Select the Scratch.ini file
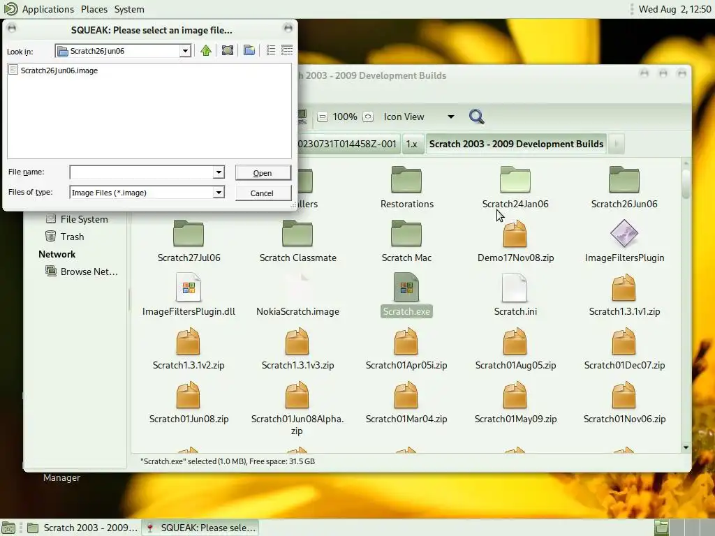The height and width of the screenshot is (536, 715). coord(515,295)
